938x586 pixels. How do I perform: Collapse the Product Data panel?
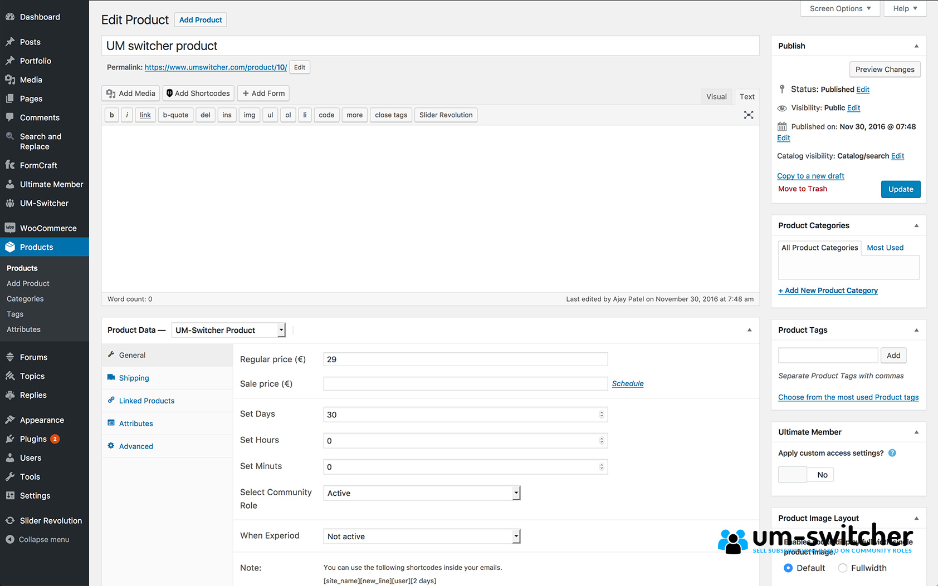[x=749, y=331]
